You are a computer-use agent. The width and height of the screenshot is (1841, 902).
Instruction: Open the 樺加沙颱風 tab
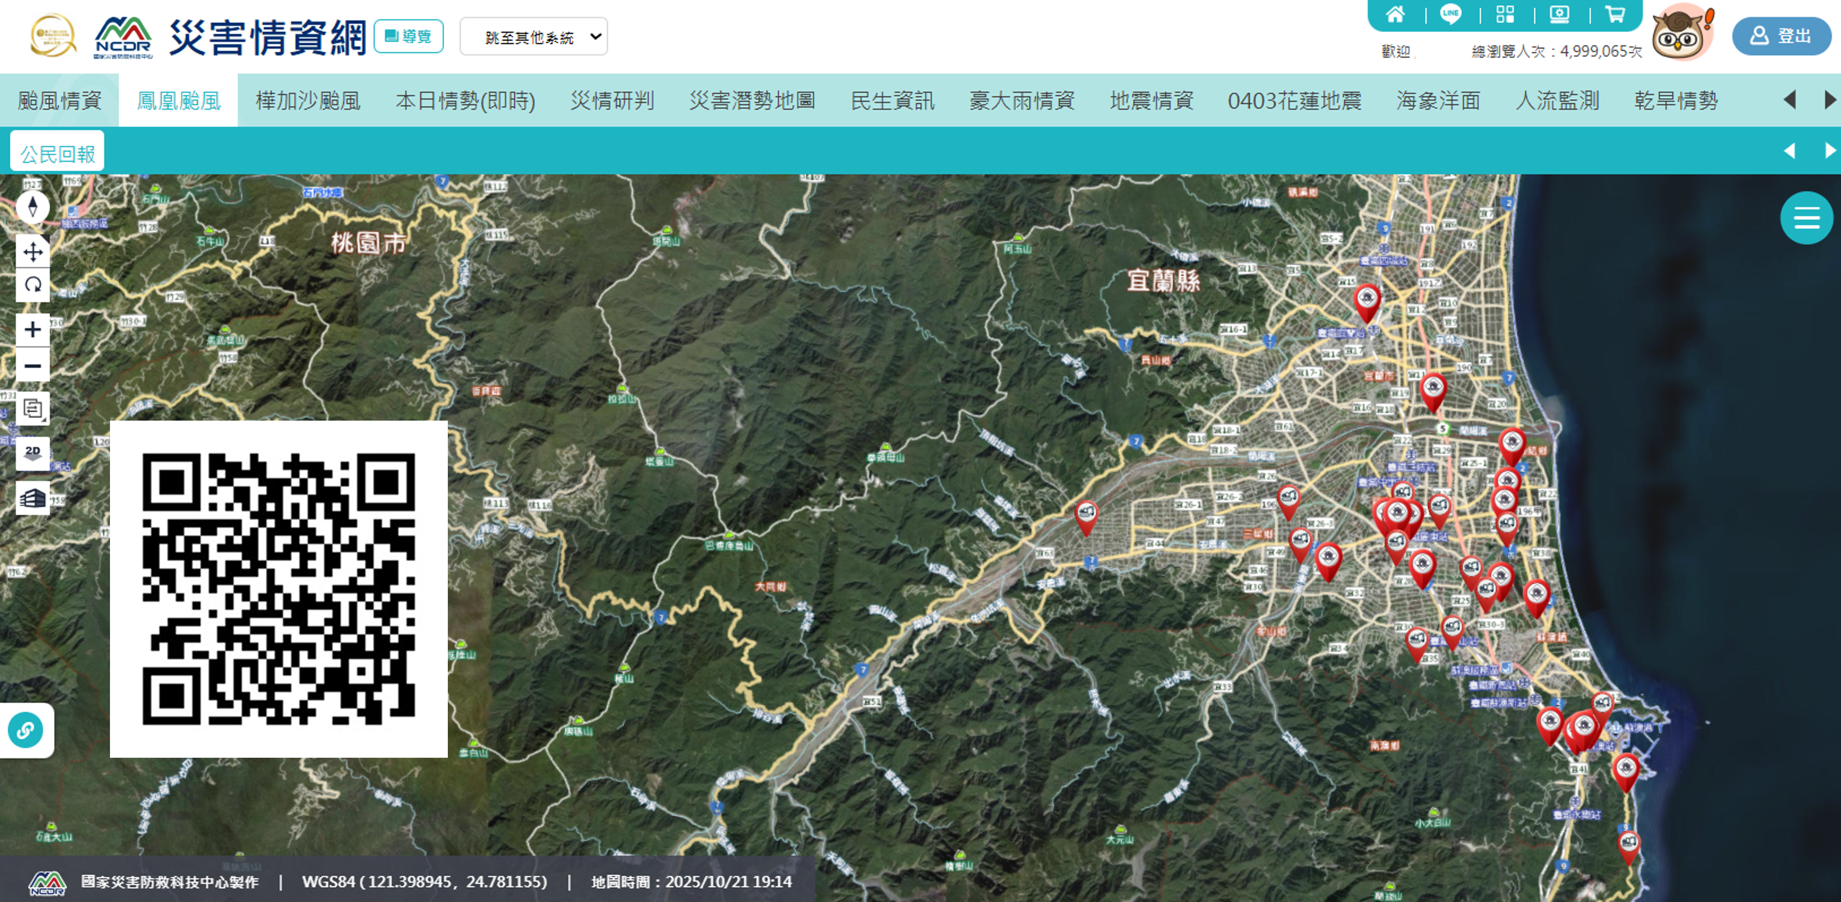pos(308,101)
